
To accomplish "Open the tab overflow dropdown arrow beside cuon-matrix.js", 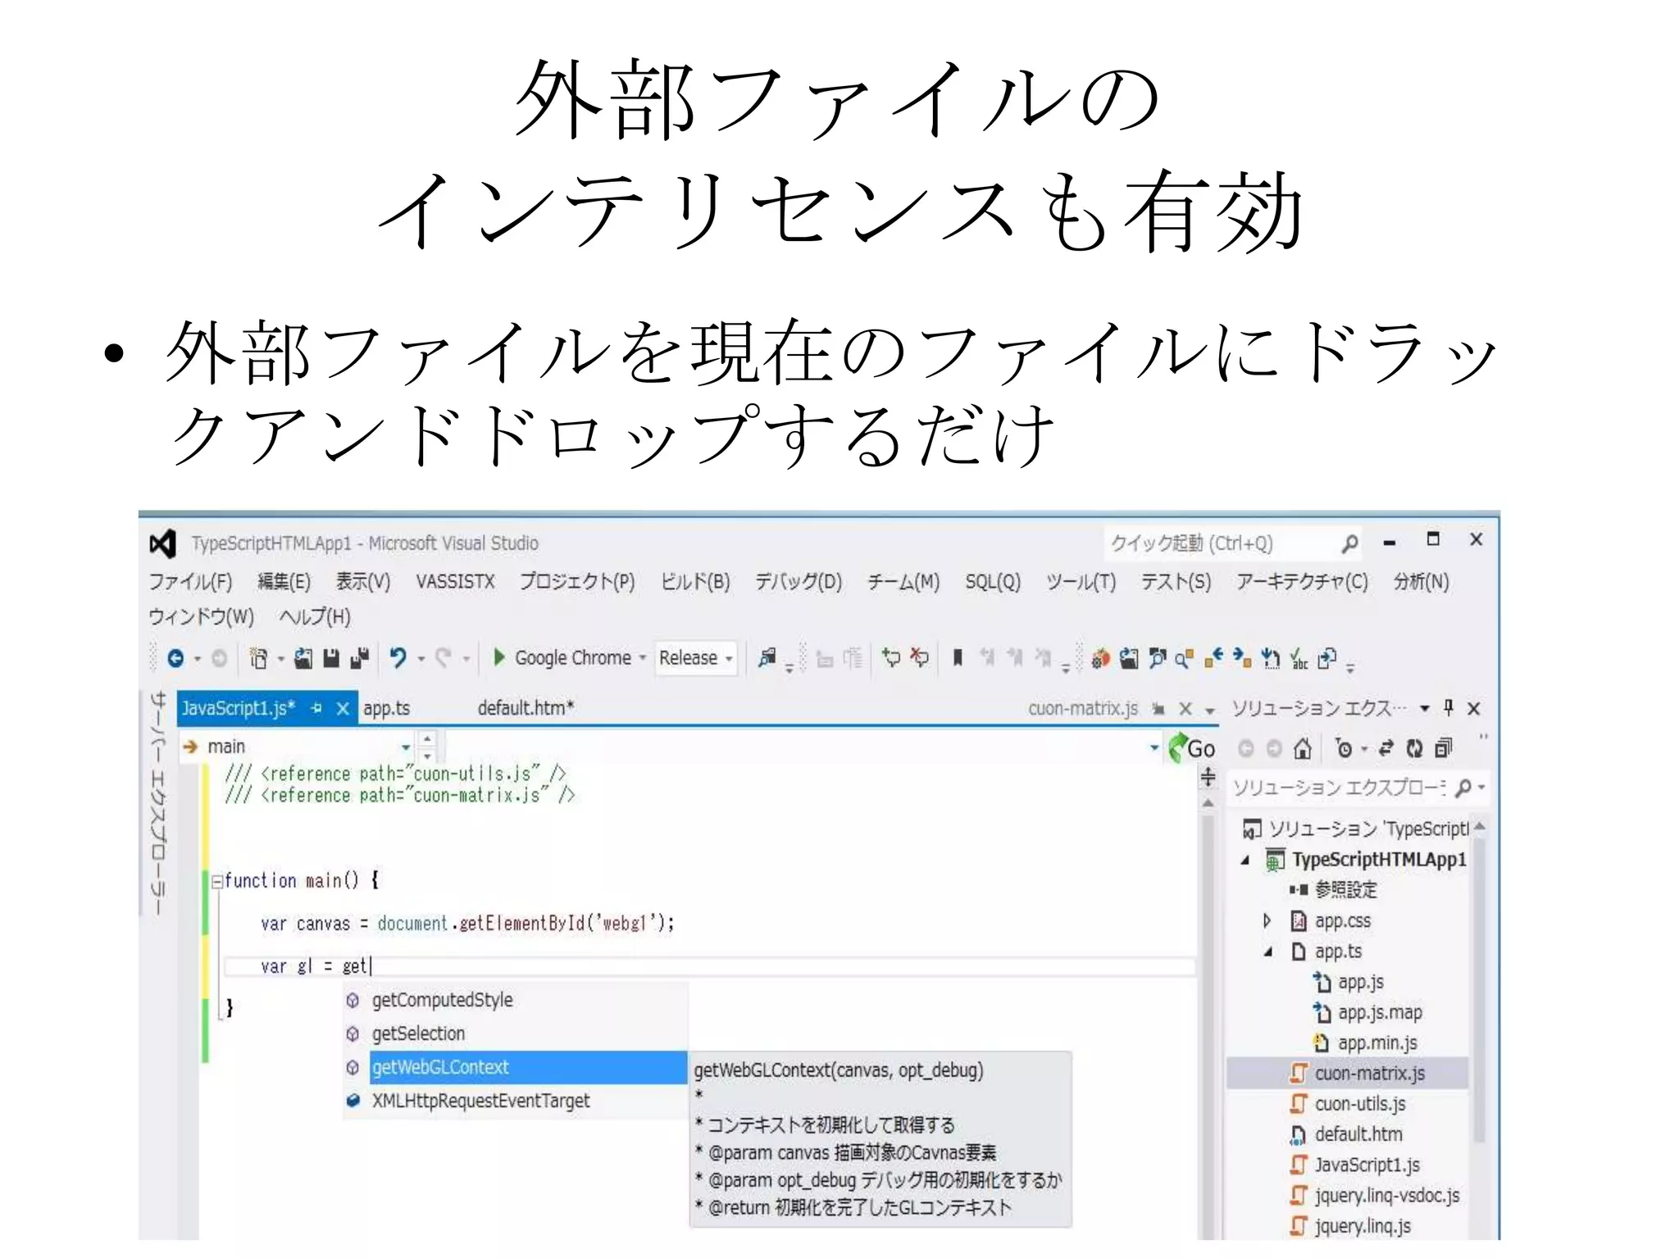I will [x=1210, y=710].
